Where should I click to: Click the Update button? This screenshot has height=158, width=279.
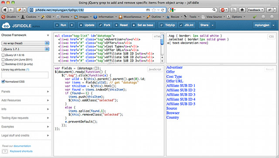87,25
